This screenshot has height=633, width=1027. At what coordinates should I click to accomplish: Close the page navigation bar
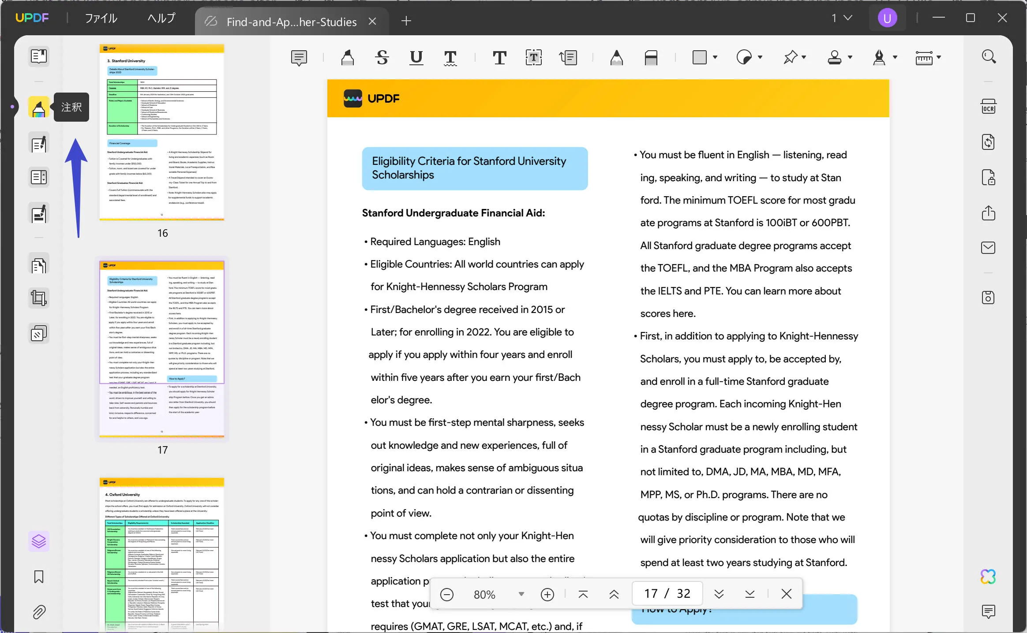pyautogui.click(x=786, y=594)
